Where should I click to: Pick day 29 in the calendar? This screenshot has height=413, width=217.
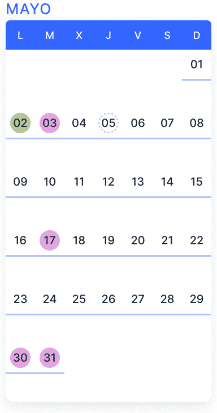197,299
